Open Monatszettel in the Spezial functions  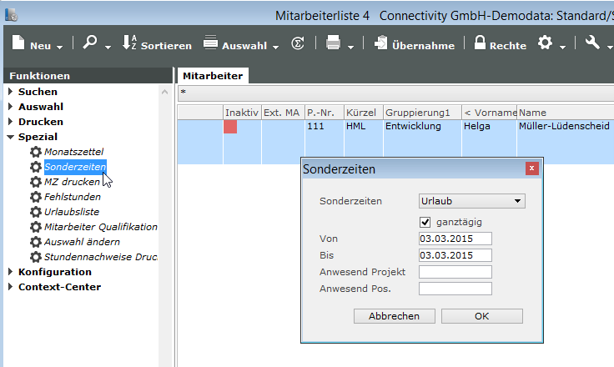click(73, 152)
